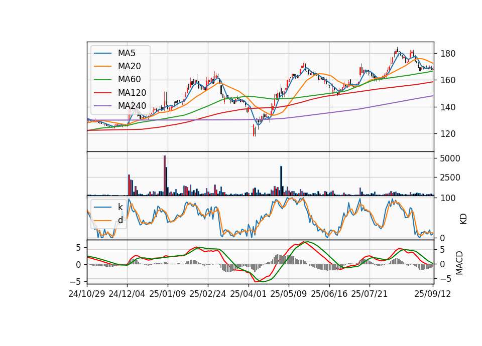Viewport: 482px width, 346px height.
Task: Click the volume bar cluster at 24/12/04
Action: (x=131, y=185)
